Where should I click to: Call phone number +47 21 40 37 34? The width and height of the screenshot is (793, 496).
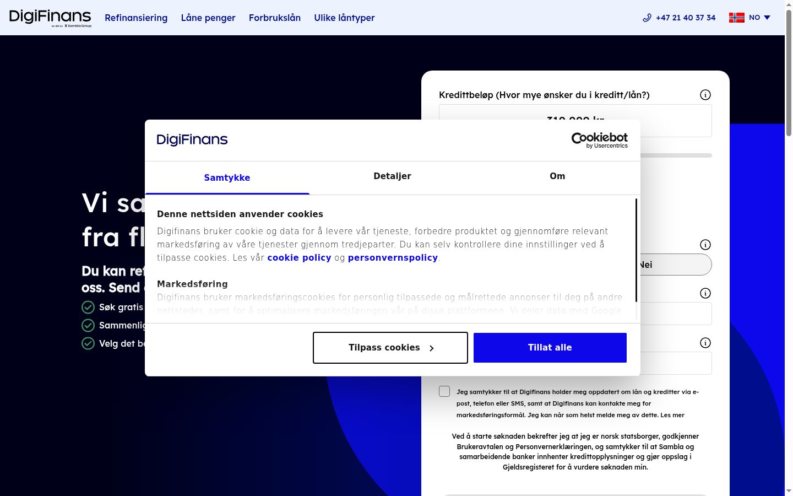686,18
